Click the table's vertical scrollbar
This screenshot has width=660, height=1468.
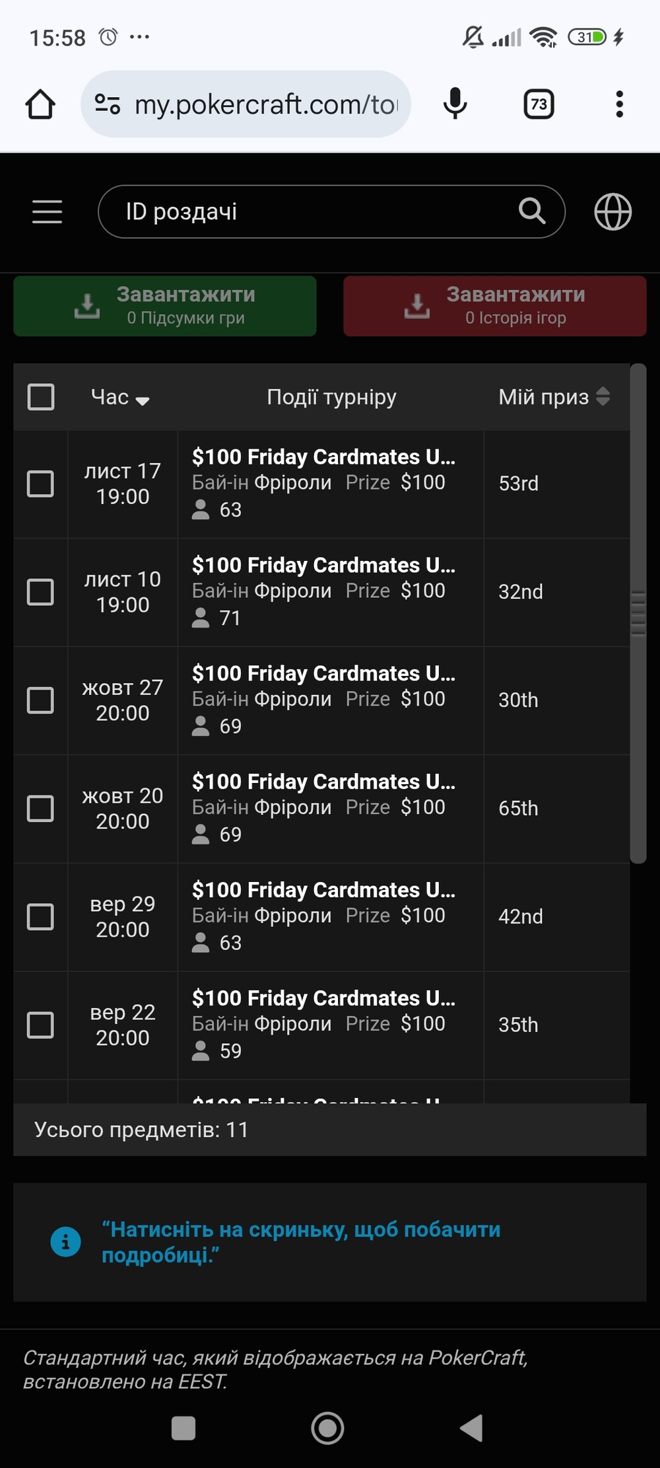pos(638,613)
